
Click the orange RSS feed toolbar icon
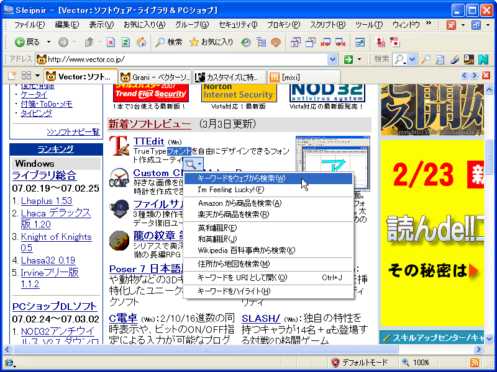pos(276,42)
